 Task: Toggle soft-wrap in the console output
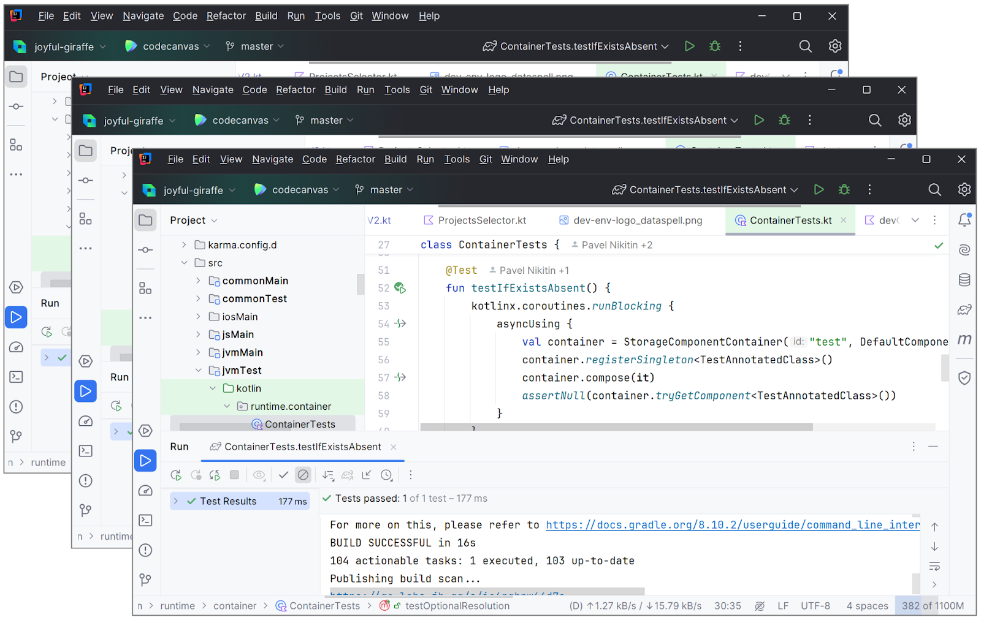[x=934, y=566]
